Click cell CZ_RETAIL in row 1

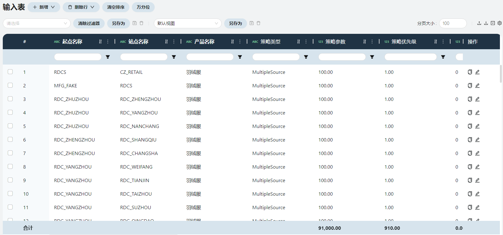(x=131, y=72)
